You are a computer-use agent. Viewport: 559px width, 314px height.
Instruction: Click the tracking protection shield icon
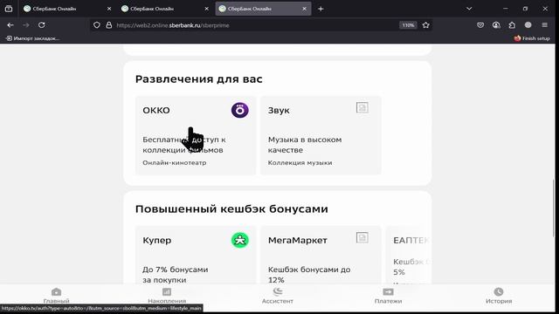tap(97, 25)
